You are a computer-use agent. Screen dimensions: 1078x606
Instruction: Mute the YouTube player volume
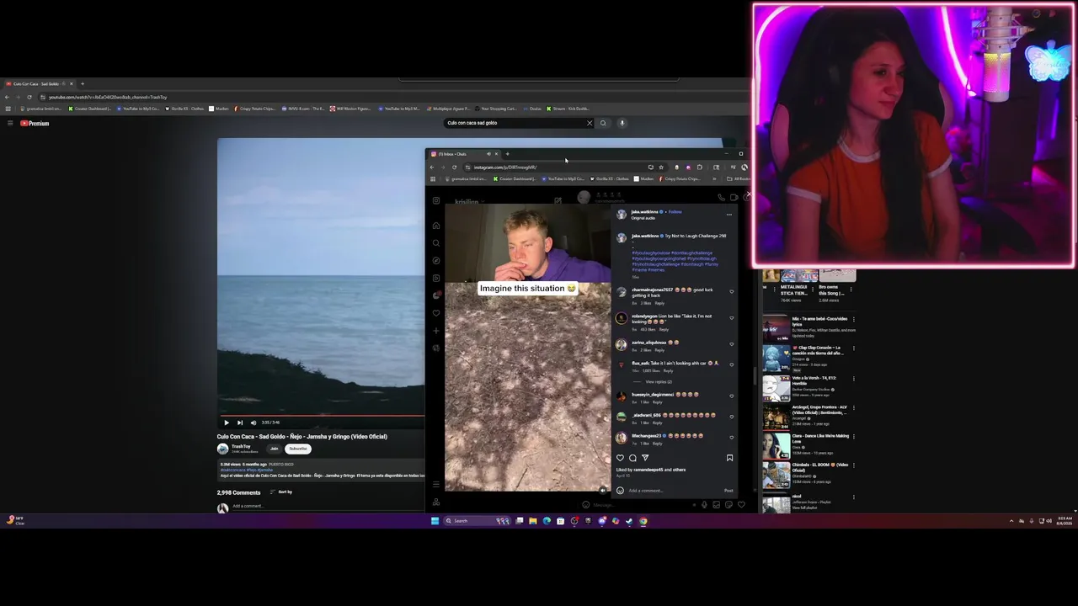[x=253, y=423]
